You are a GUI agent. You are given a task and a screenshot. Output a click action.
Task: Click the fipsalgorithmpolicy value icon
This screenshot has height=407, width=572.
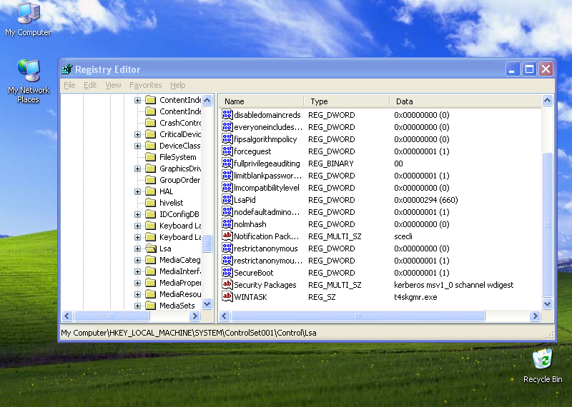(227, 139)
